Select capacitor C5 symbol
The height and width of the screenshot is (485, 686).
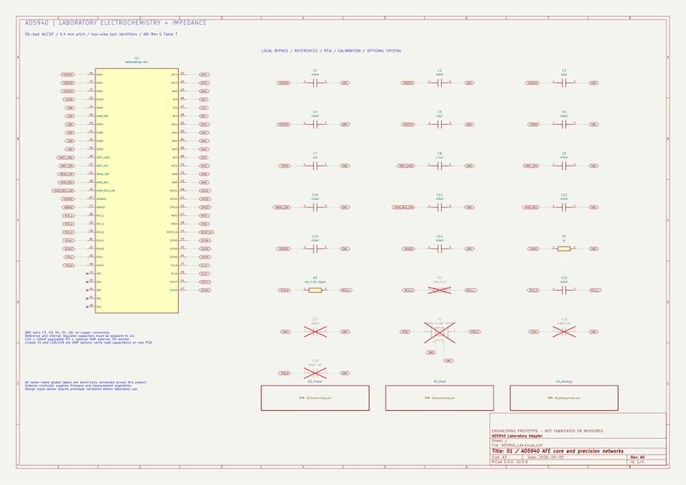pyautogui.click(x=439, y=124)
